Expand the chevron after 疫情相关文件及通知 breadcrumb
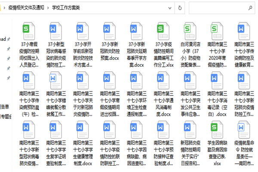 pos(47,7)
